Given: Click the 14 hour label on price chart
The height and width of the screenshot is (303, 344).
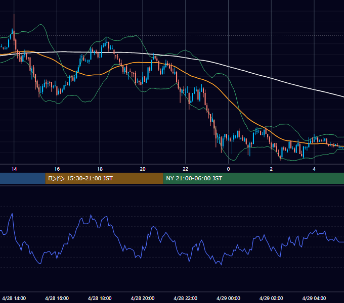Looking at the screenshot, I should [x=14, y=169].
